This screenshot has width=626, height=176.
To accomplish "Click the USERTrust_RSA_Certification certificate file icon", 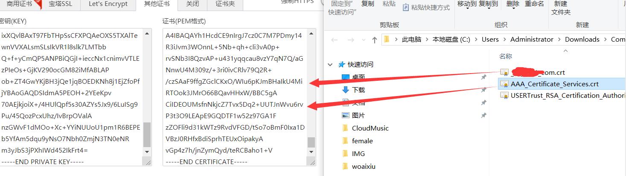I will pyautogui.click(x=504, y=95).
